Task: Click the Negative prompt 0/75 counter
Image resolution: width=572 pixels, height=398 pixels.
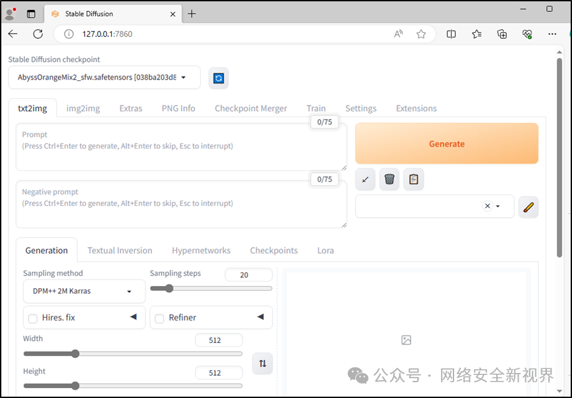Action: tap(325, 180)
